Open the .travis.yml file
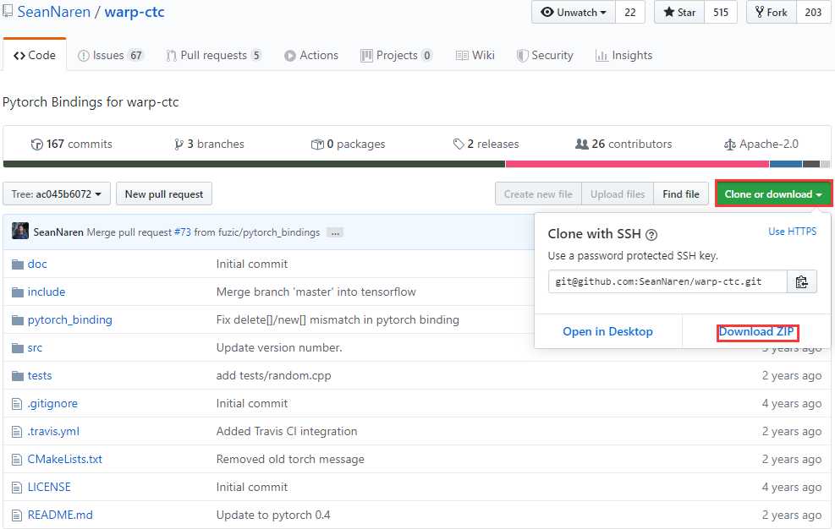 click(53, 431)
